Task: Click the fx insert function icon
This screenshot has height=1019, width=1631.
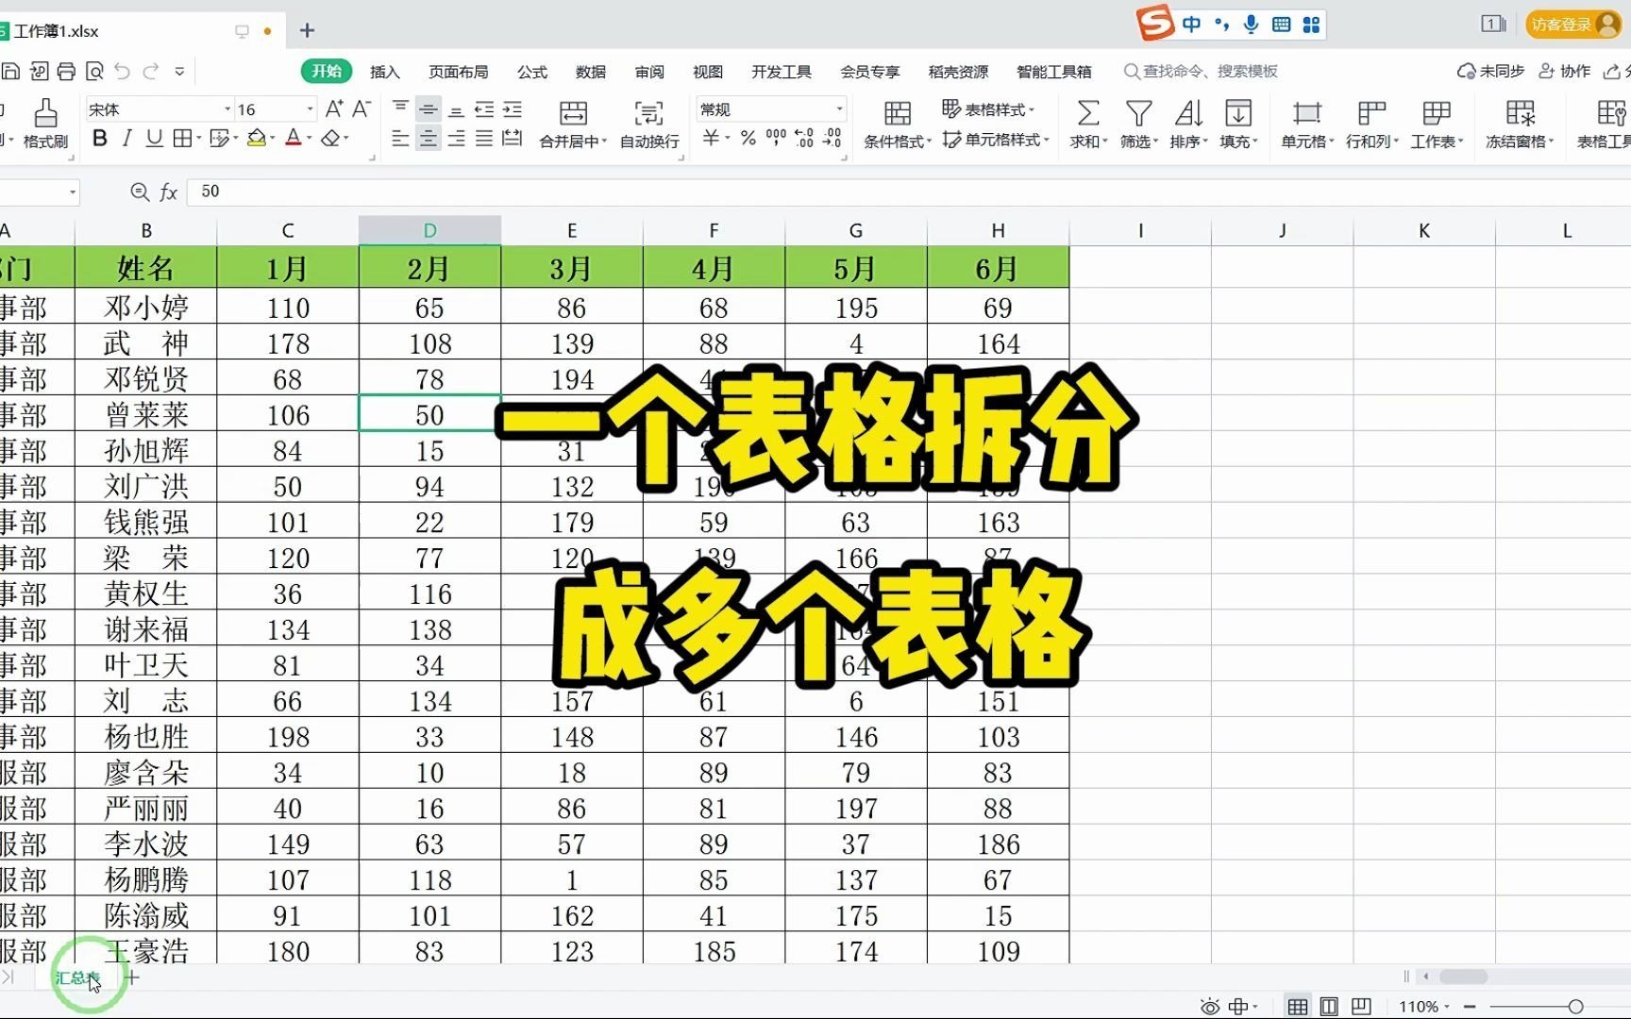Action: [x=168, y=192]
